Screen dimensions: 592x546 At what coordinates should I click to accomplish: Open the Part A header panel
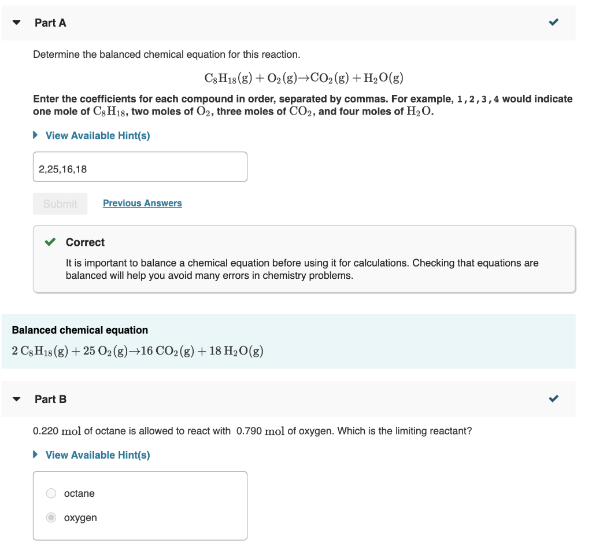click(x=50, y=23)
